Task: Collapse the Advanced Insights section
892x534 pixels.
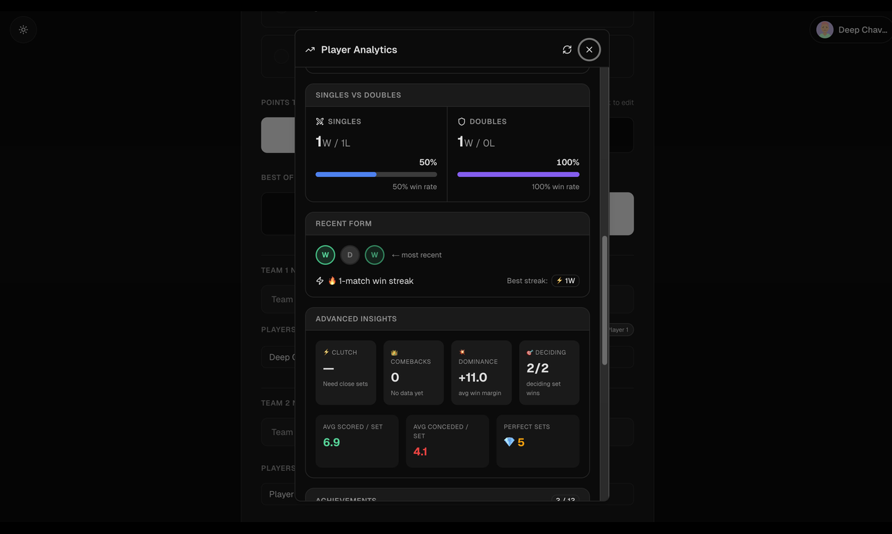Action: 447,318
